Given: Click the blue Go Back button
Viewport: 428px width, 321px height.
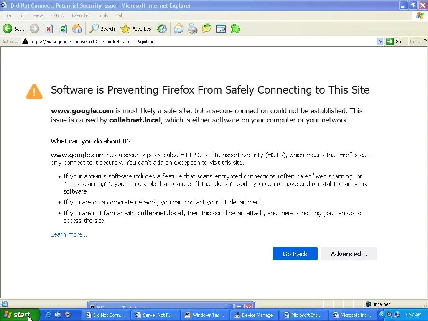Looking at the screenshot, I should click(x=295, y=254).
